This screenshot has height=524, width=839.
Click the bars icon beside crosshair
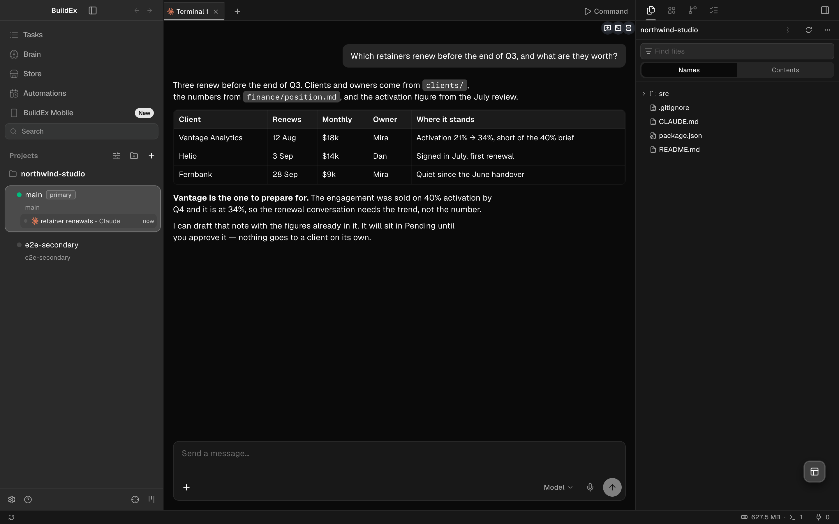[151, 499]
